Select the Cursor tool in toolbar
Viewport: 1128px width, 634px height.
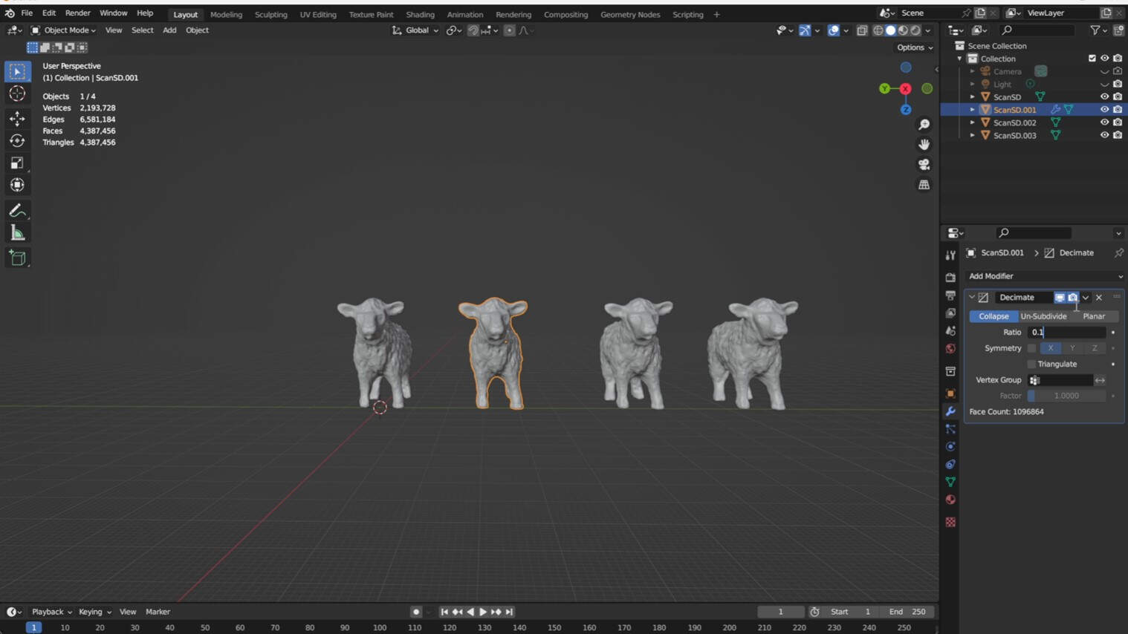[x=17, y=94]
